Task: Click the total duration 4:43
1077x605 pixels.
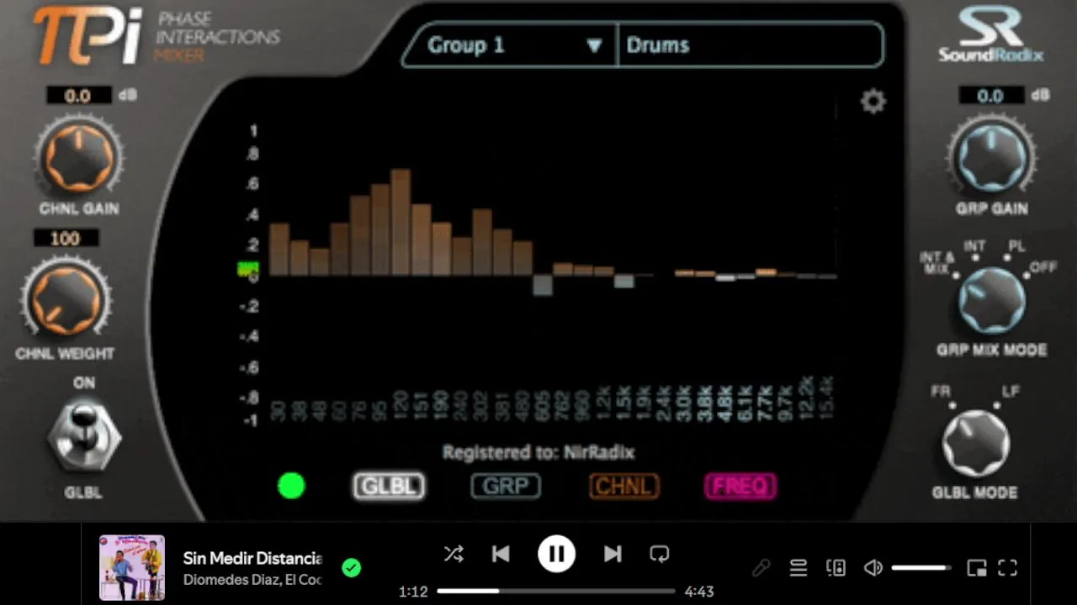Action: pos(699,592)
